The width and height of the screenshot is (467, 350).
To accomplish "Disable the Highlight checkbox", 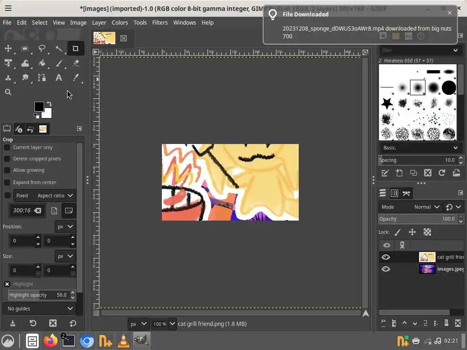I will click(x=7, y=284).
